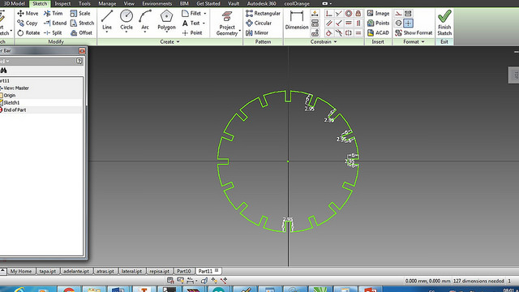Insert a sketch Point
This screenshot has width=519, height=292.
pos(192,32)
